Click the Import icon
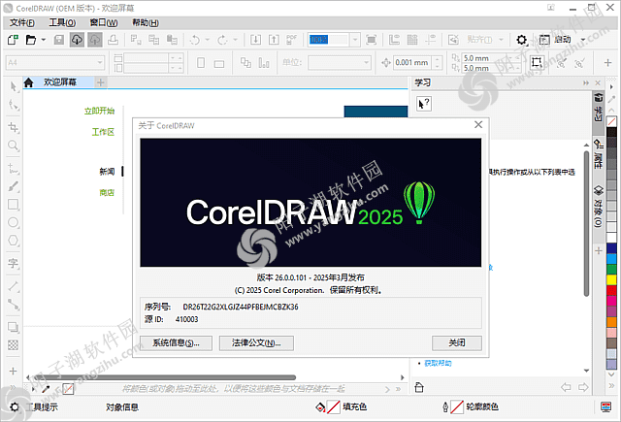This screenshot has height=422, width=621. pyautogui.click(x=255, y=40)
